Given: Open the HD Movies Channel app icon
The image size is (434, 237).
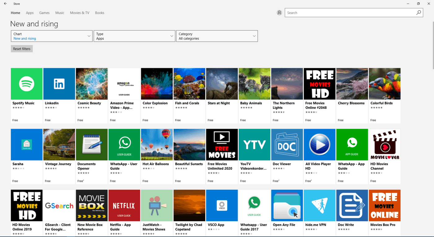Looking at the screenshot, I should (x=384, y=145).
